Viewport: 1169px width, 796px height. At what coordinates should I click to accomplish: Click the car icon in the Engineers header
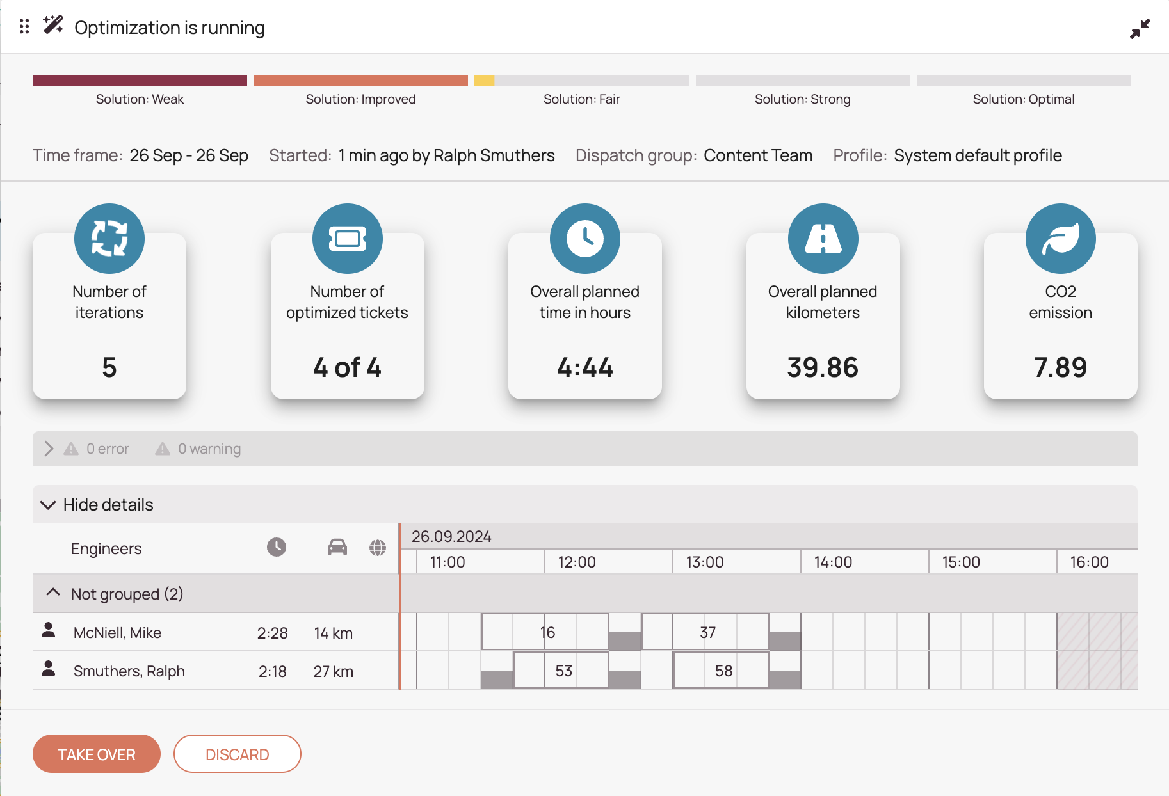tap(338, 548)
